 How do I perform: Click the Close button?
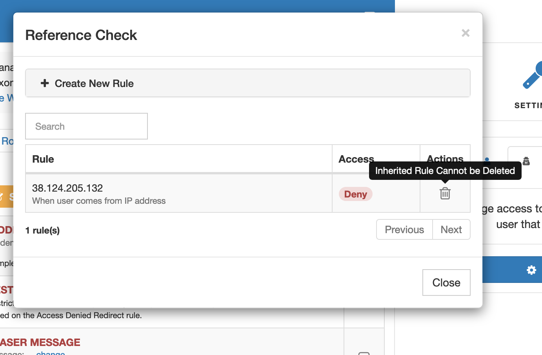click(x=446, y=282)
